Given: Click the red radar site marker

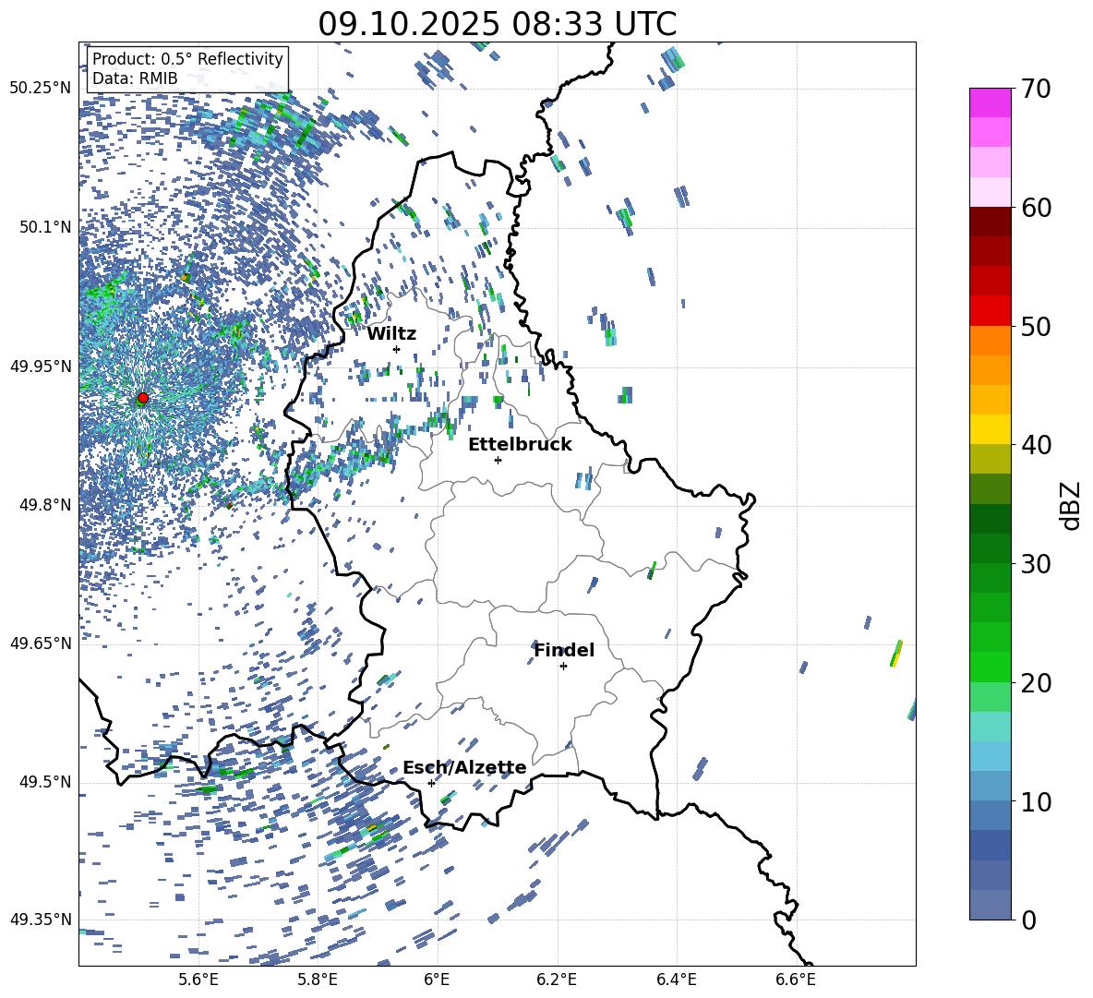Looking at the screenshot, I should pos(143,398).
